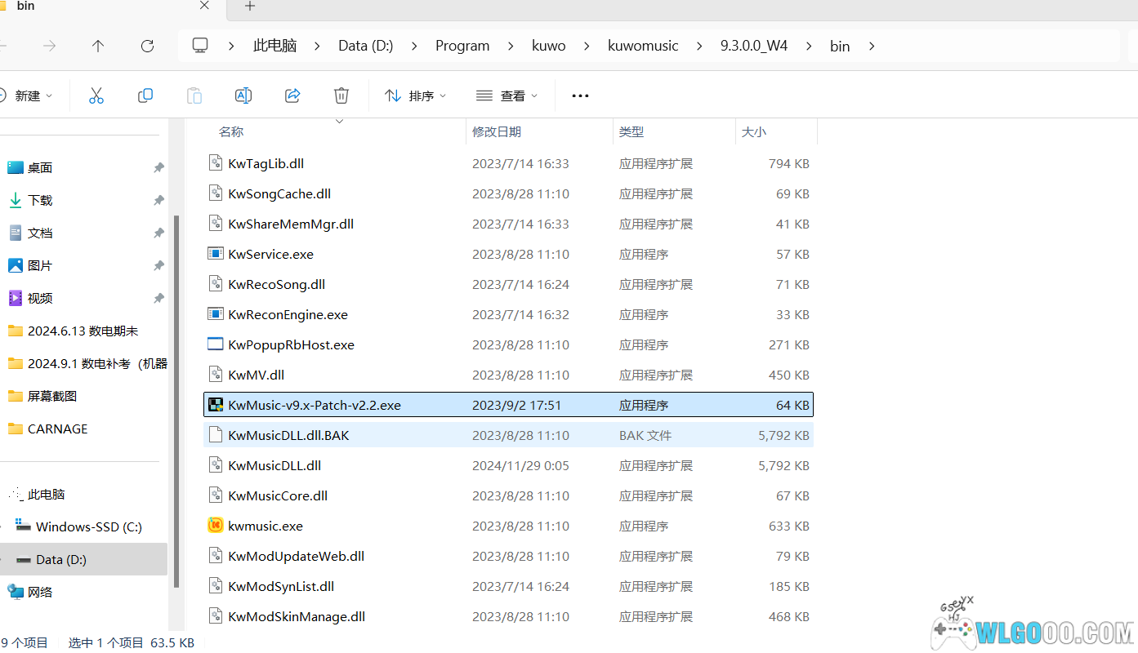Click kuwomusic in the address breadcrumb
Viewport: 1138px width, 653px height.
tap(643, 46)
